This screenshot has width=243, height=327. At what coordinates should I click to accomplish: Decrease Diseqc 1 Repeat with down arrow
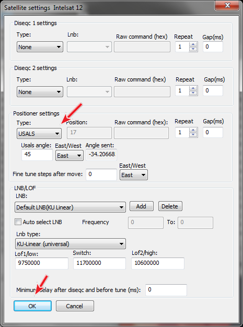[x=193, y=49]
